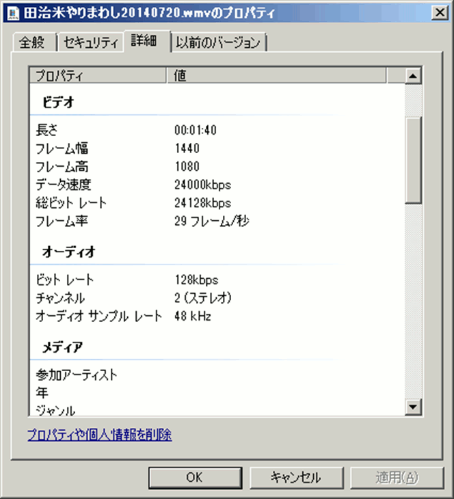
Task: Click the キャンセル button
Action: pyautogui.click(x=297, y=477)
